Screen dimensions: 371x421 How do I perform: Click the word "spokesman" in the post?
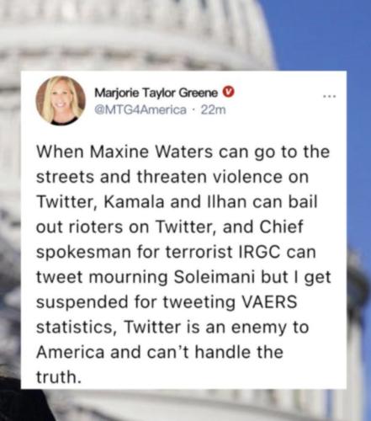83,253
